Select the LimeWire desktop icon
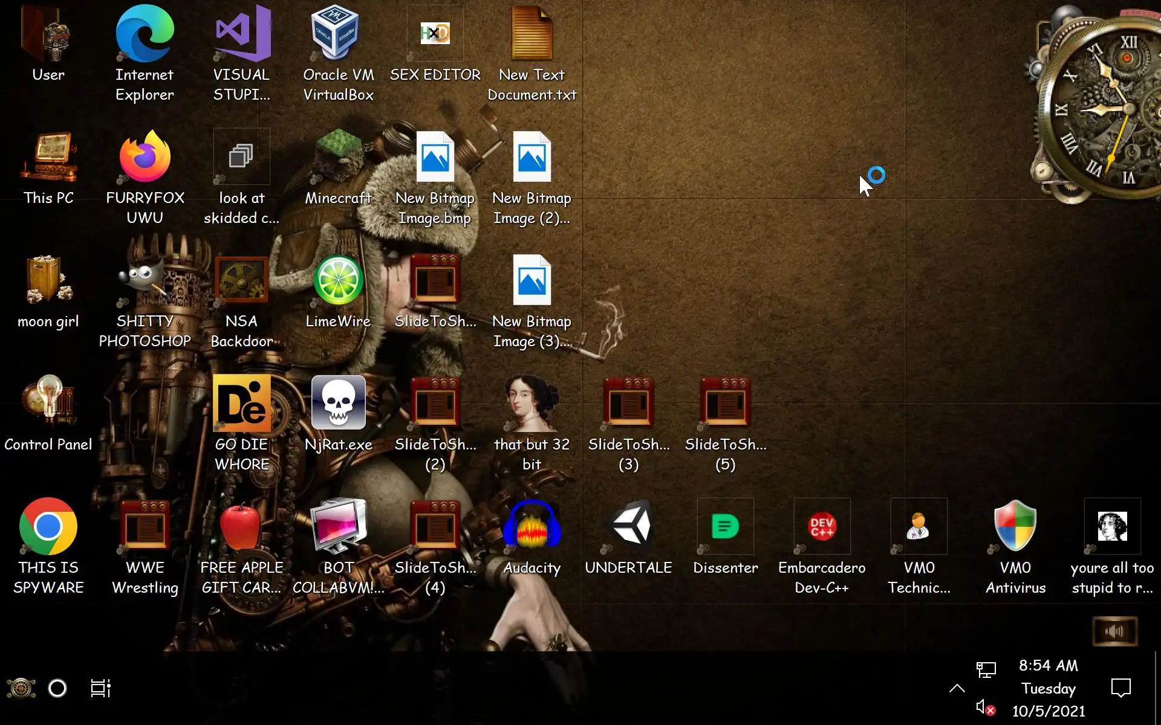The image size is (1161, 725). pyautogui.click(x=338, y=281)
